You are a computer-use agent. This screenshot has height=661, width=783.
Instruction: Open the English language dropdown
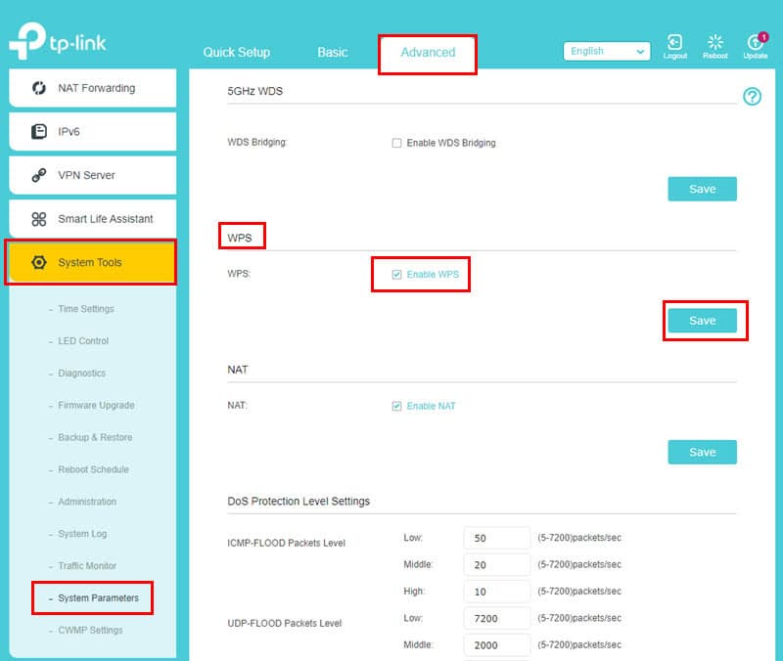607,52
